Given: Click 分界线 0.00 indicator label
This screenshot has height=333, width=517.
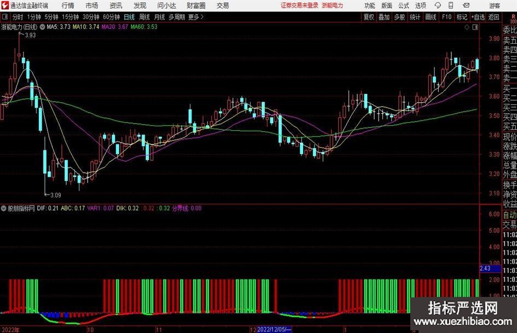Looking at the screenshot, I should point(187,208).
